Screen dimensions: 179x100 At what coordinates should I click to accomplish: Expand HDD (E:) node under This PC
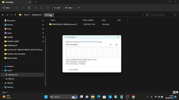pyautogui.click(x=3, y=79)
